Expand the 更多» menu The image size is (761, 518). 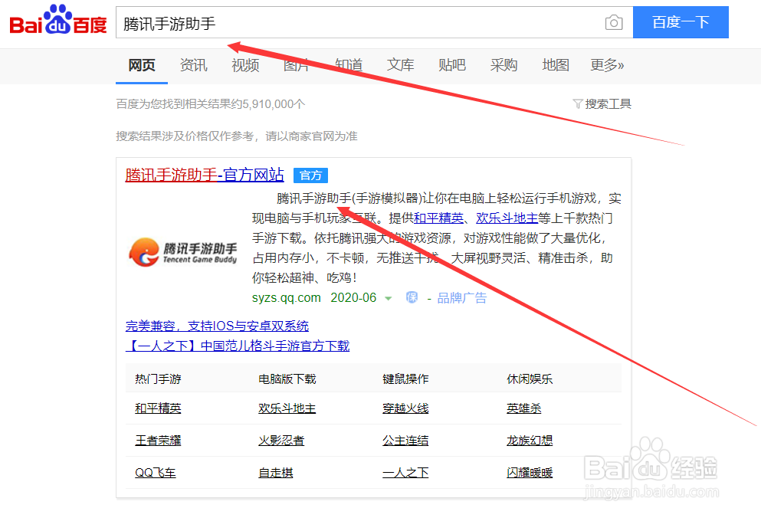coord(607,65)
